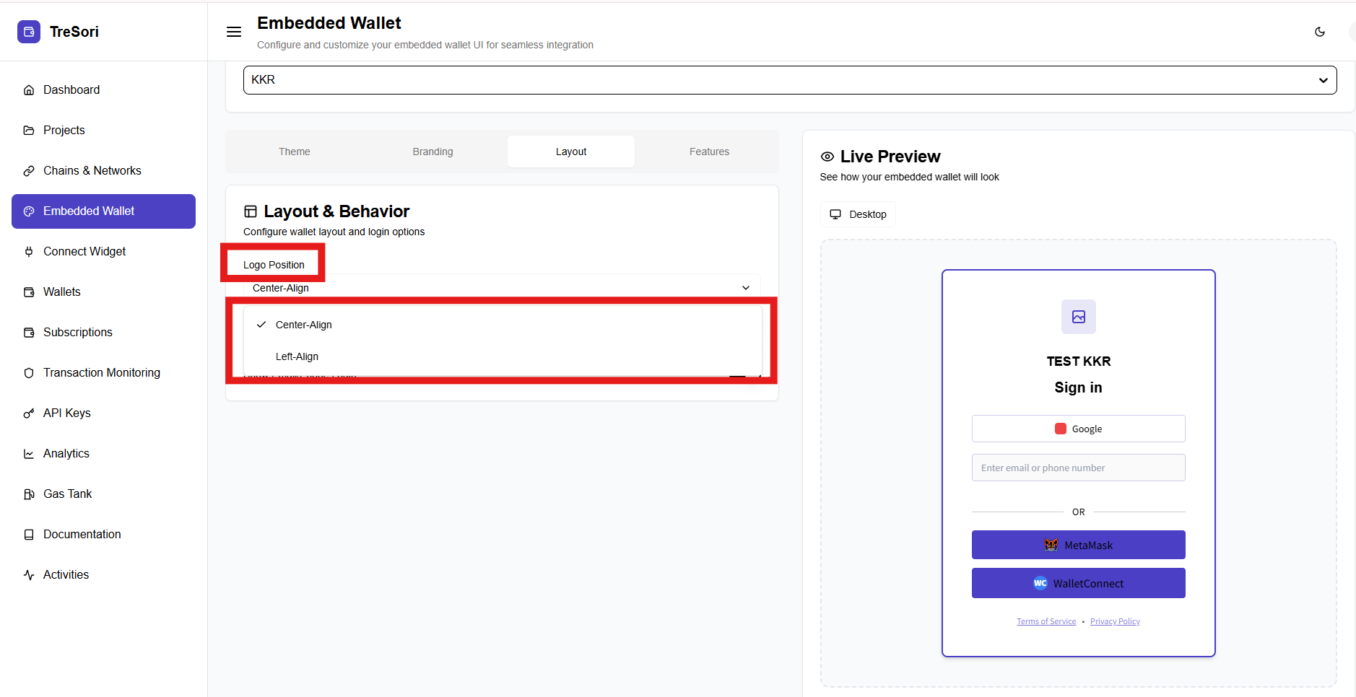Switch to dark mode moon icon
Viewport: 1356px width, 697px height.
[1319, 32]
